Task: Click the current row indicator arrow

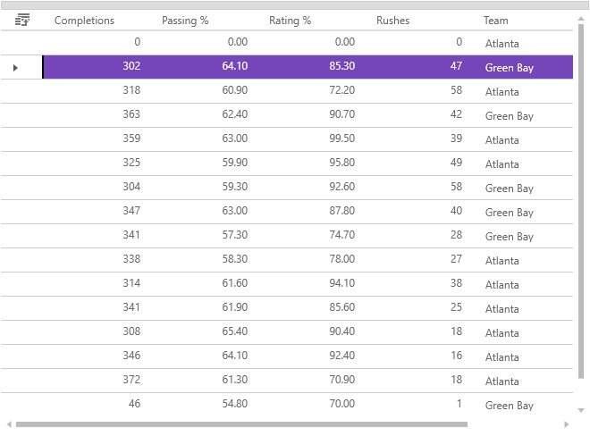Action: pos(15,67)
